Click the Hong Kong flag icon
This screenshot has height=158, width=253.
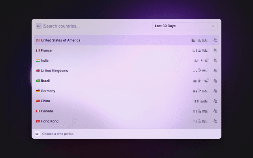point(38,121)
